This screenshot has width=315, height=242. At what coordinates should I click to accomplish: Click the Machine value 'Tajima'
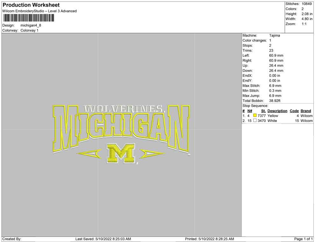tap(274, 35)
